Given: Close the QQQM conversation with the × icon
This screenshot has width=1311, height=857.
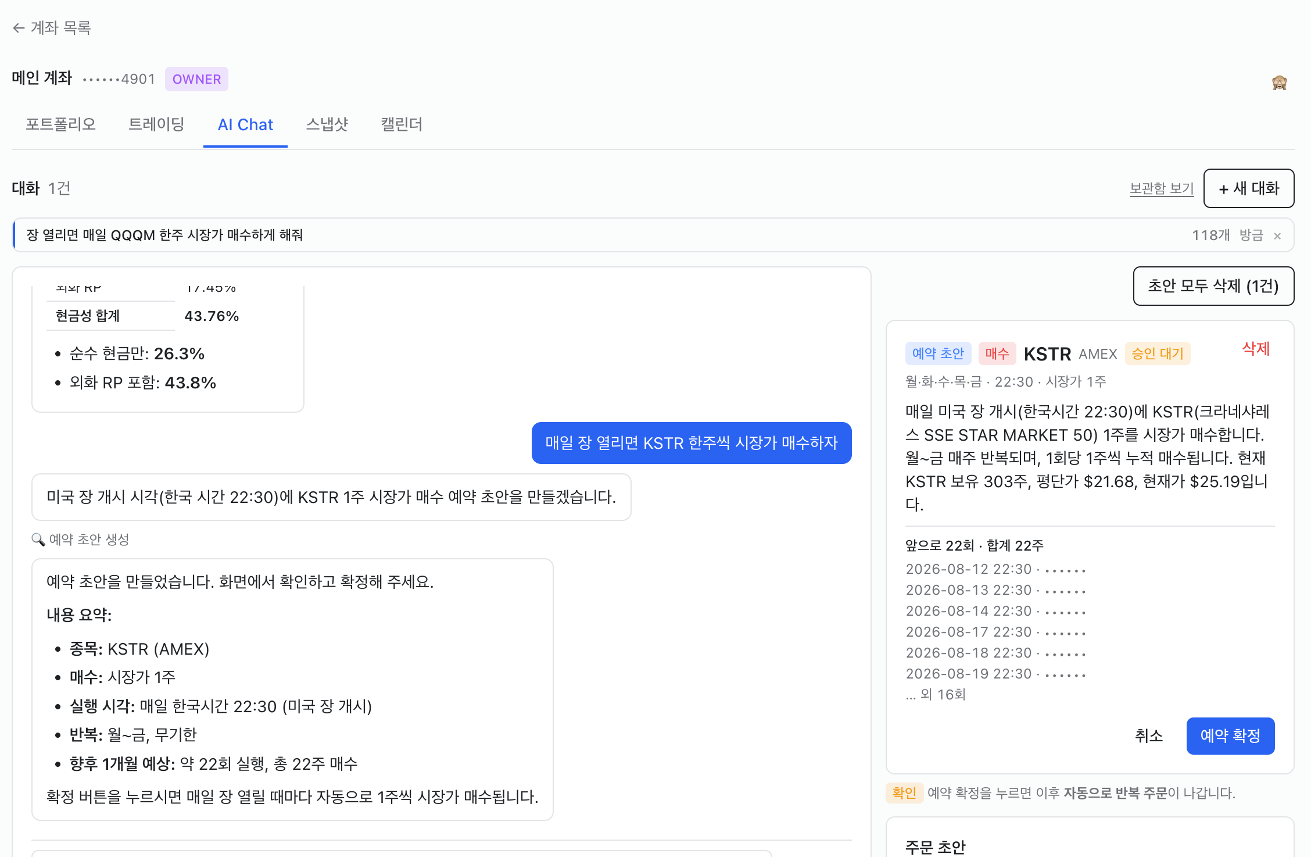Looking at the screenshot, I should click(x=1277, y=236).
